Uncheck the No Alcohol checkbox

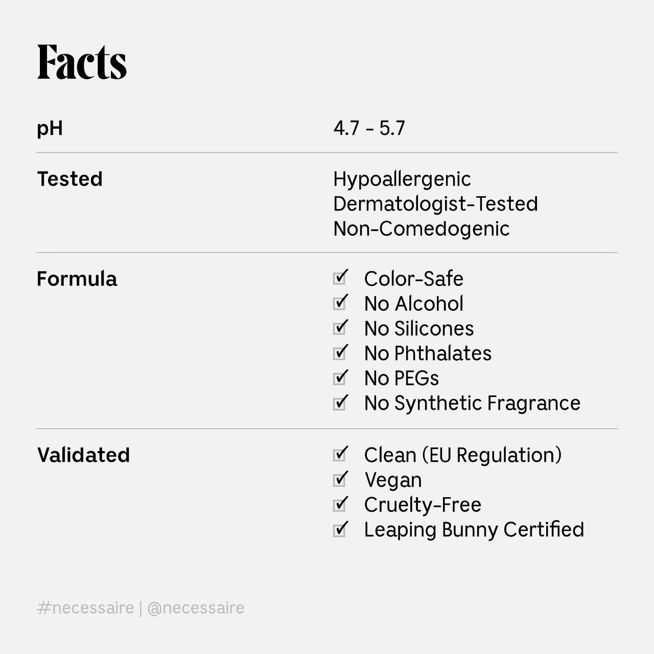point(340,303)
